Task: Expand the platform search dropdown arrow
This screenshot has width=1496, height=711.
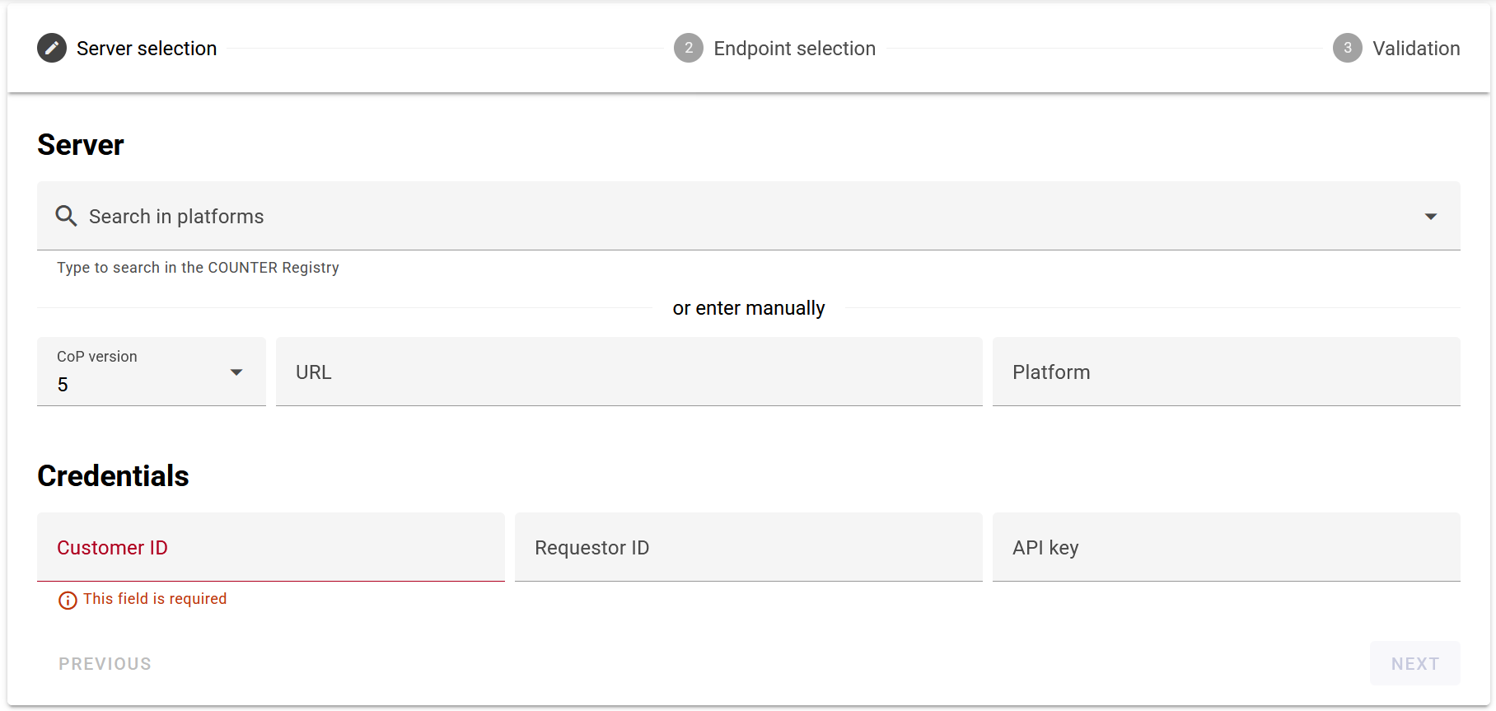Action: pyautogui.click(x=1431, y=217)
